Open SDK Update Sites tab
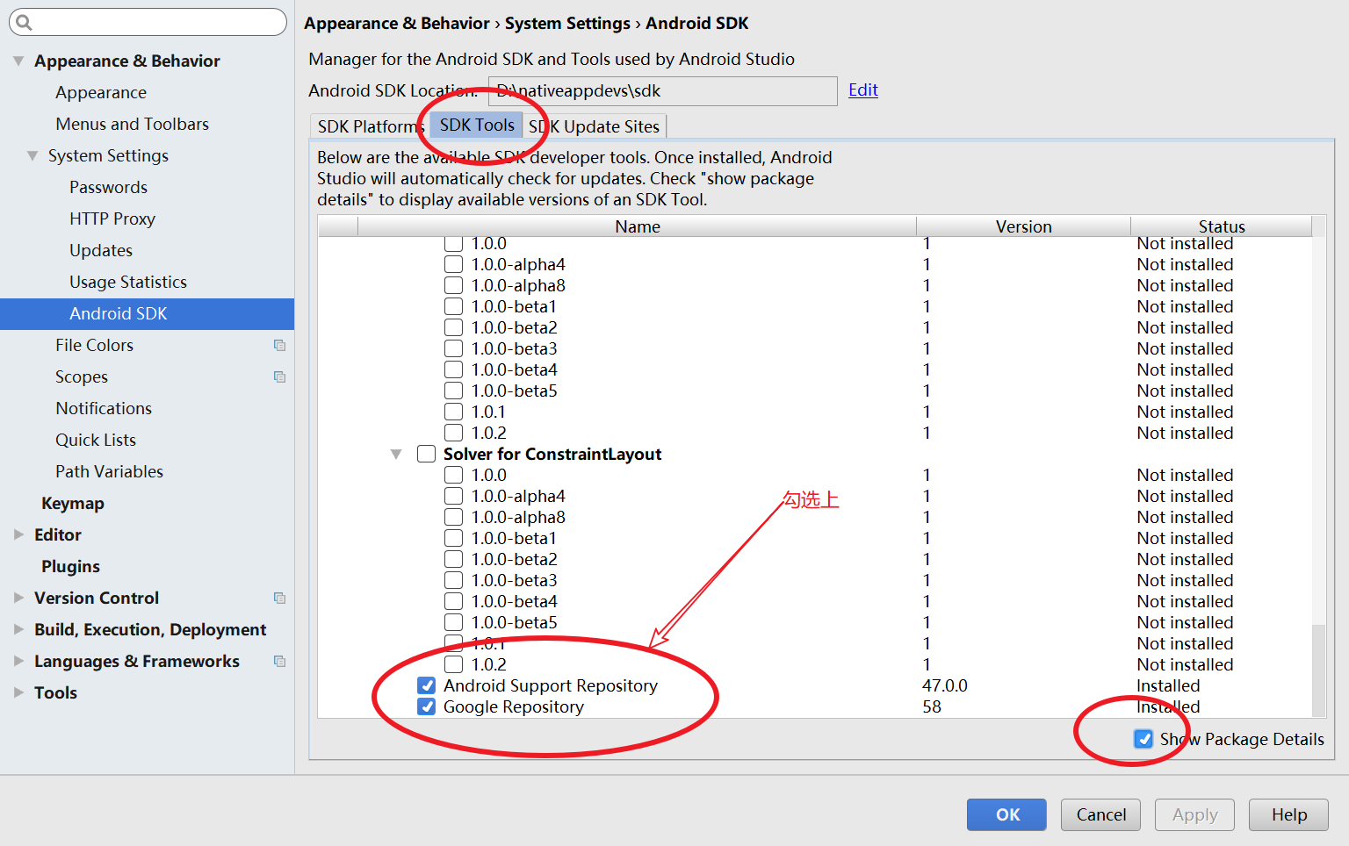The height and width of the screenshot is (846, 1349). pyautogui.click(x=595, y=126)
